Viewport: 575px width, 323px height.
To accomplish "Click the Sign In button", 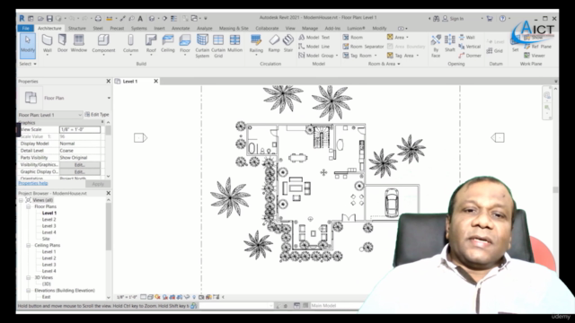I will pos(453,18).
